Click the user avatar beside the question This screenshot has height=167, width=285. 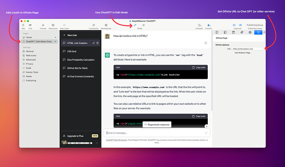tap(107, 36)
